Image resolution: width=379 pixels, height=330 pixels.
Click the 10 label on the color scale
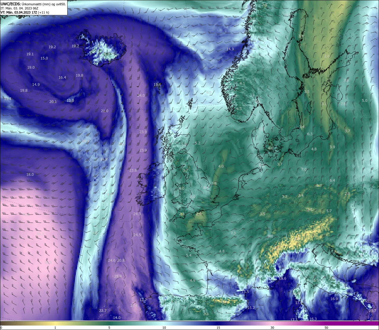pyautogui.click(x=164, y=328)
